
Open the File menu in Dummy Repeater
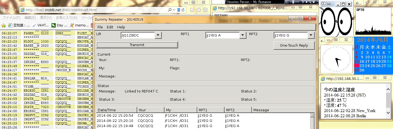coord(100,27)
